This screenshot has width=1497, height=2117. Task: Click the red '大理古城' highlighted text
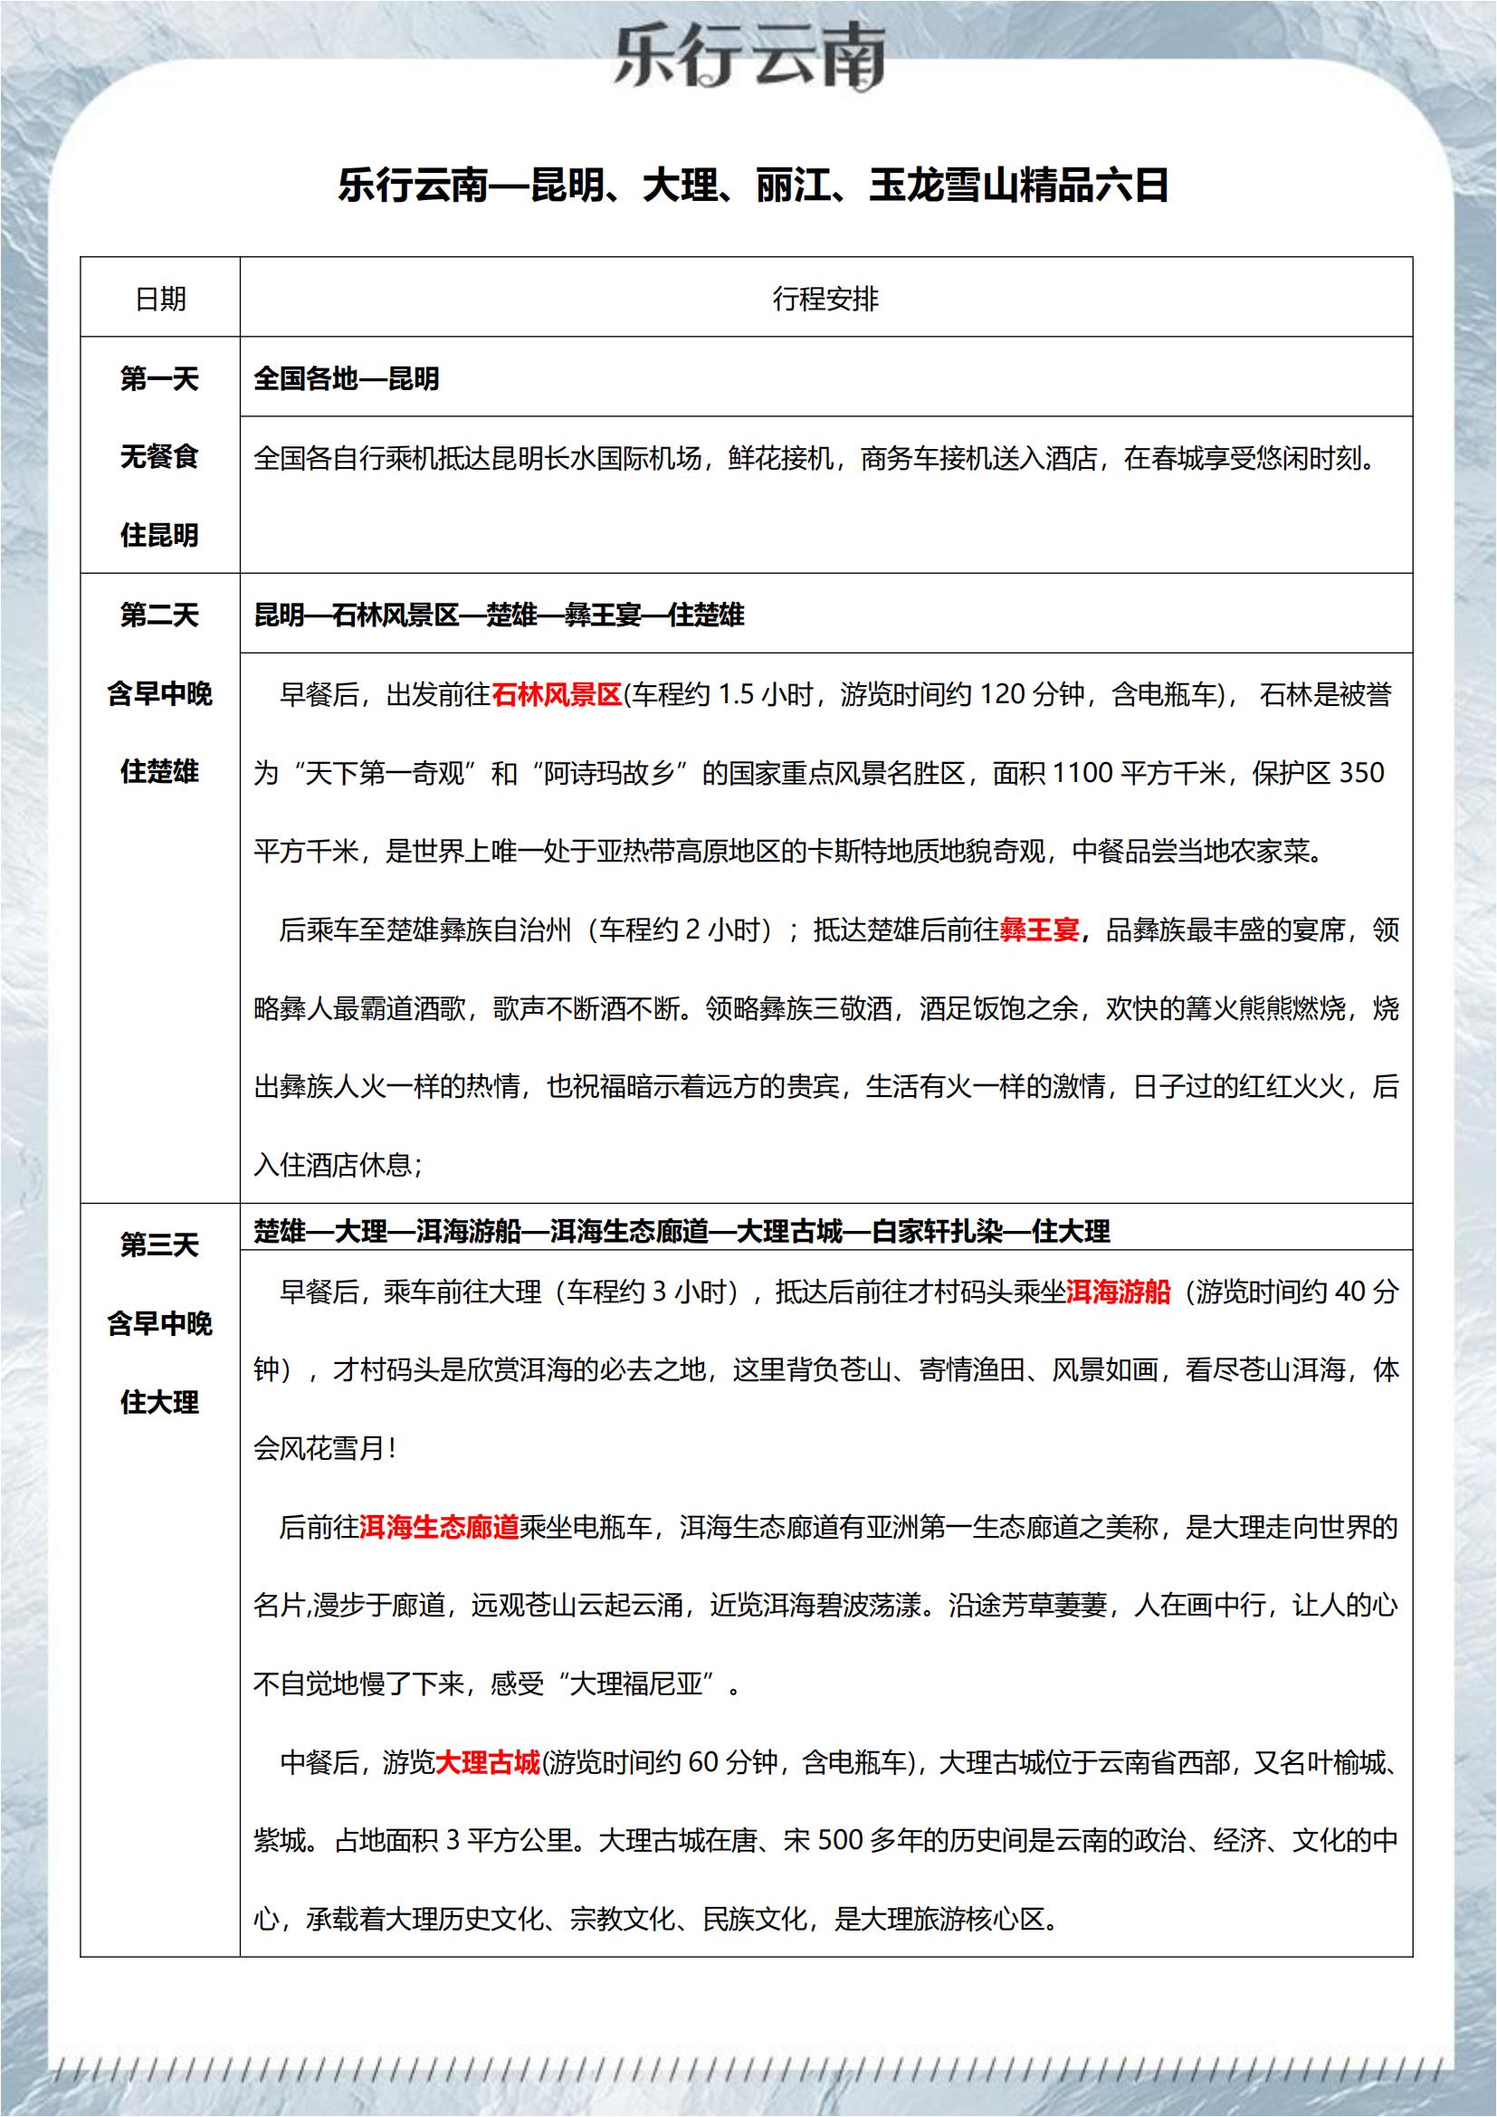[488, 1763]
